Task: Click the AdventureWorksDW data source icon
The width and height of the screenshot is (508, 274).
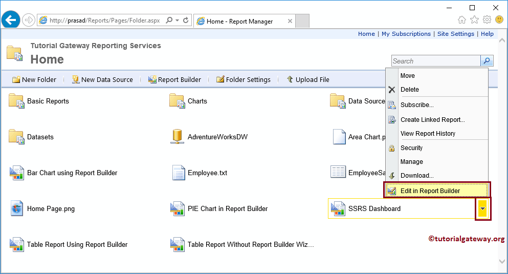Action: tap(177, 137)
